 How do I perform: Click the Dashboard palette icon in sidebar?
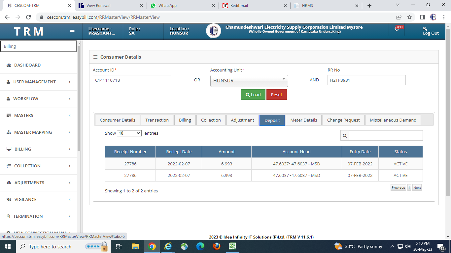pyautogui.click(x=9, y=65)
